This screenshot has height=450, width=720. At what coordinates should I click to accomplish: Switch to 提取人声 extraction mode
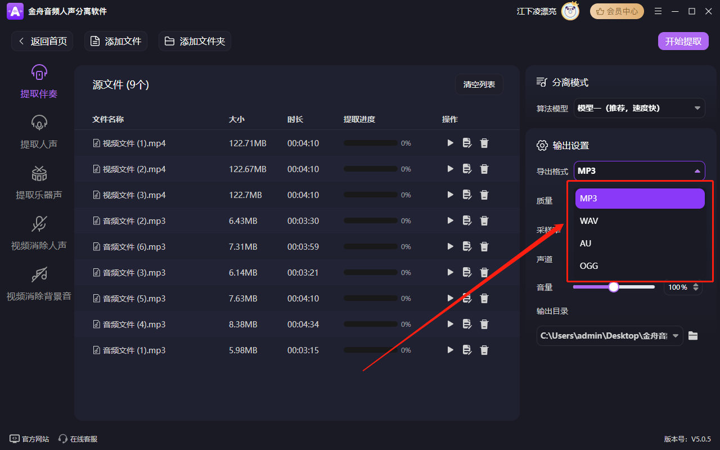(38, 131)
